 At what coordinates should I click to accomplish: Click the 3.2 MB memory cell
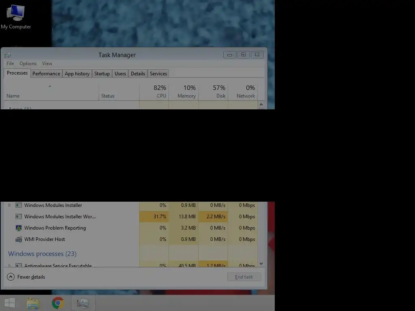pos(184,228)
